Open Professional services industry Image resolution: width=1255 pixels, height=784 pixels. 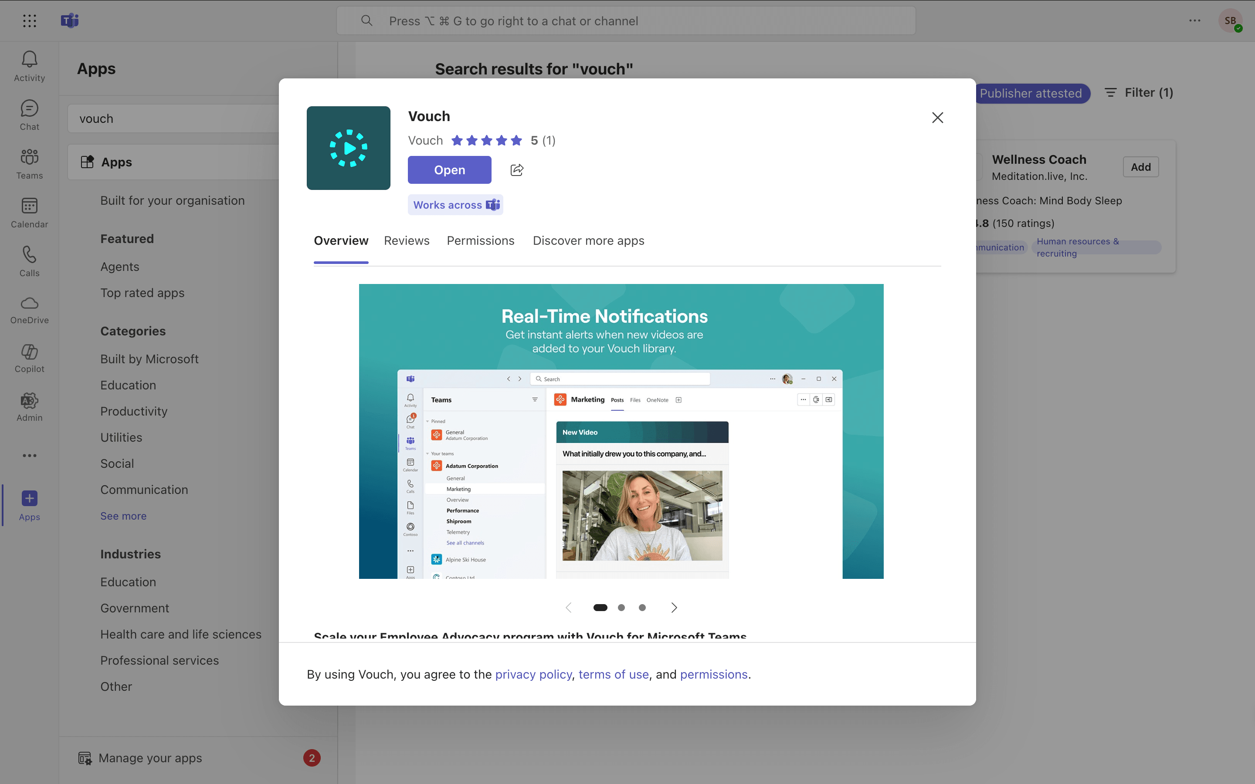tap(159, 660)
